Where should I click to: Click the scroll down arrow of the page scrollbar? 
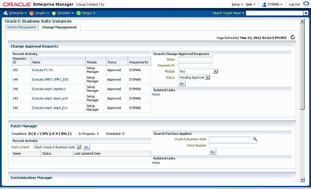302,180
